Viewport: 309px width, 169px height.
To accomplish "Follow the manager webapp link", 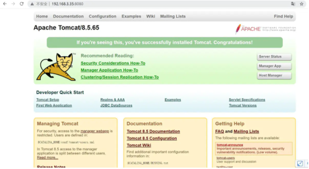I will tap(95, 131).
